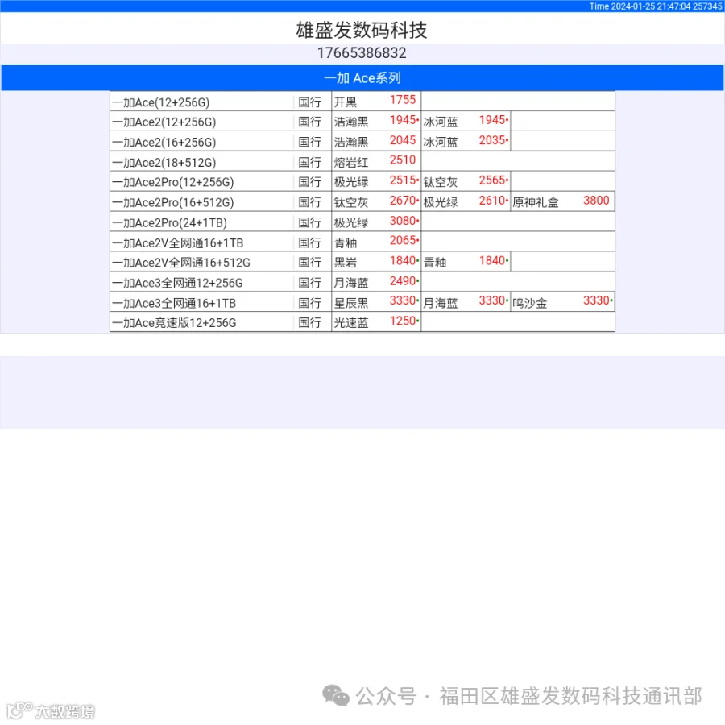Screen dimensions: 725x725
Task: Click price 2065 for 青釉
Action: pyautogui.click(x=403, y=240)
